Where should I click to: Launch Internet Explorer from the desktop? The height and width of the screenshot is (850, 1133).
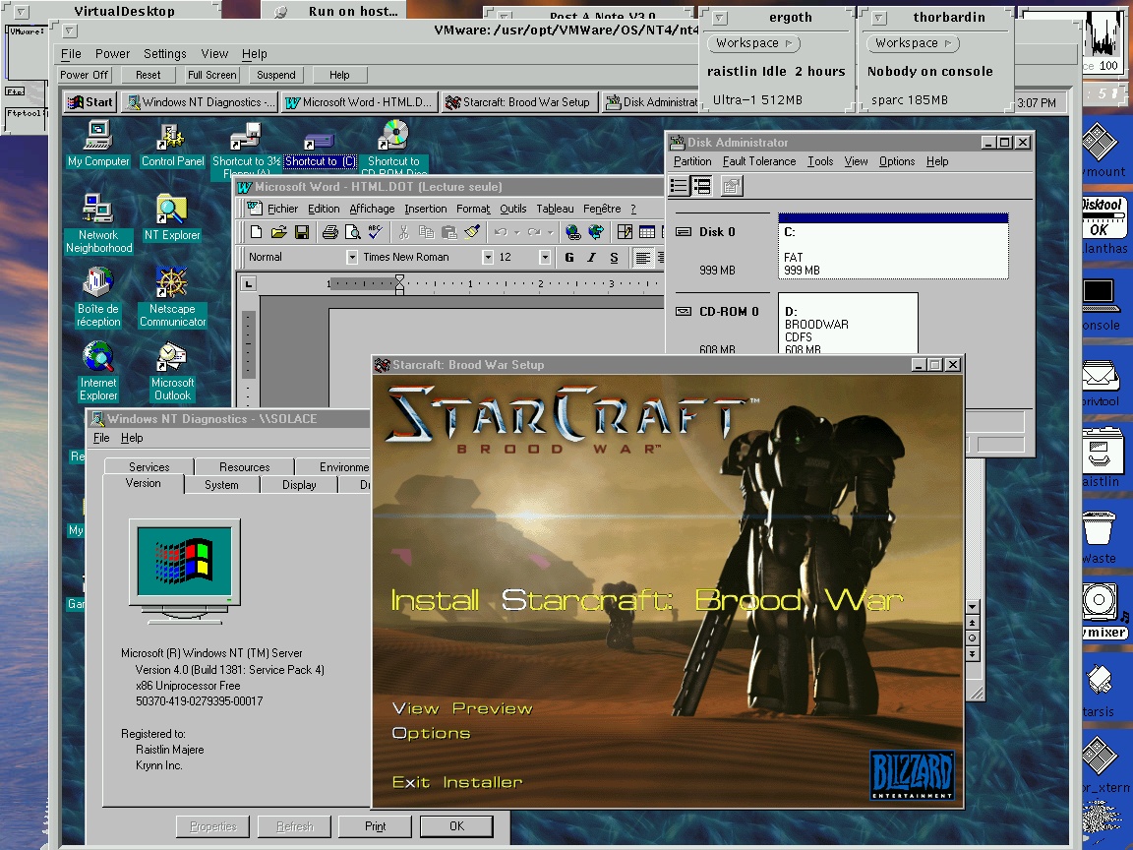coord(98,371)
